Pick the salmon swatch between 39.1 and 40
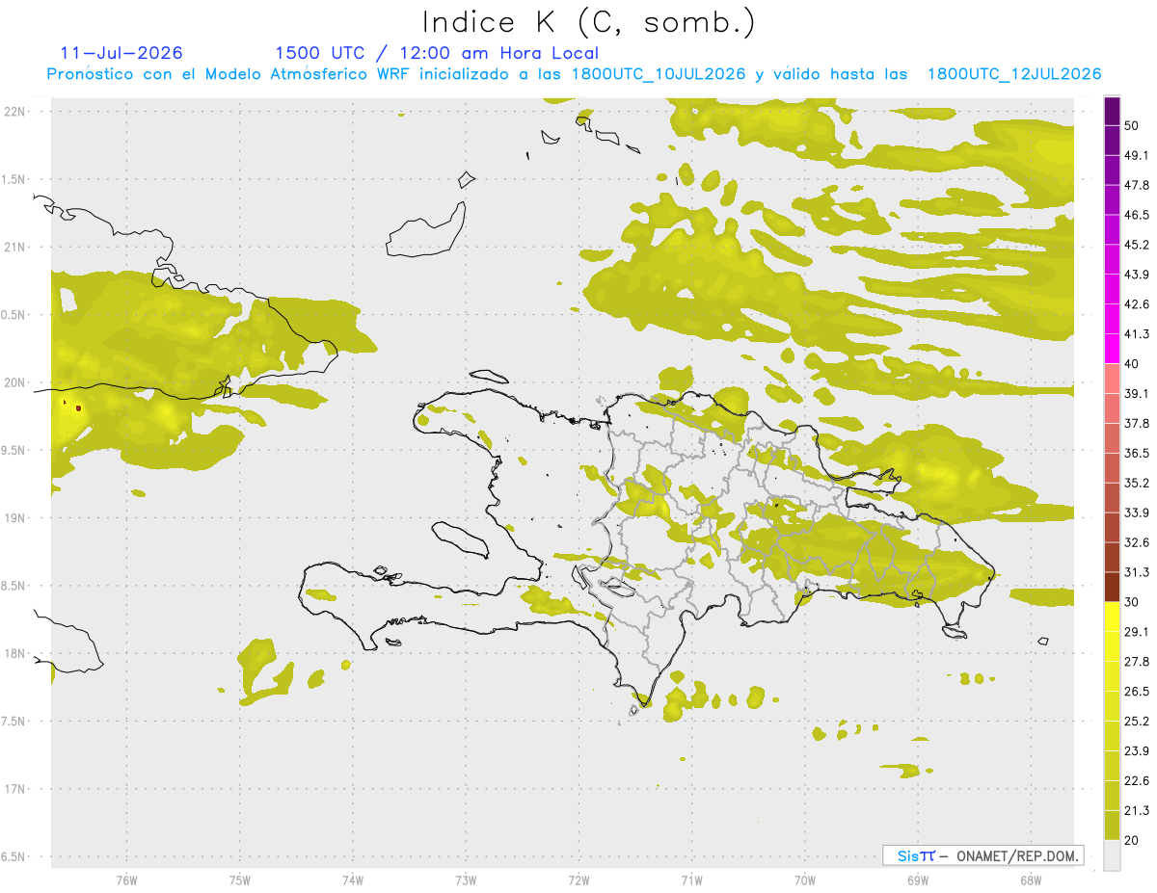 [1112, 379]
